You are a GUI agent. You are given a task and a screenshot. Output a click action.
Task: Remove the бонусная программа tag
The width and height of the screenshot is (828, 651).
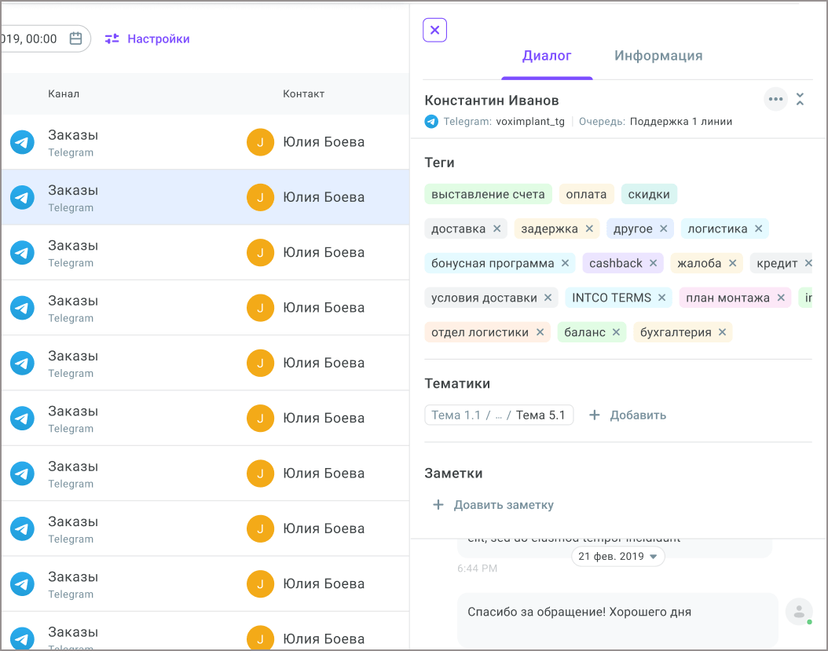(x=565, y=263)
